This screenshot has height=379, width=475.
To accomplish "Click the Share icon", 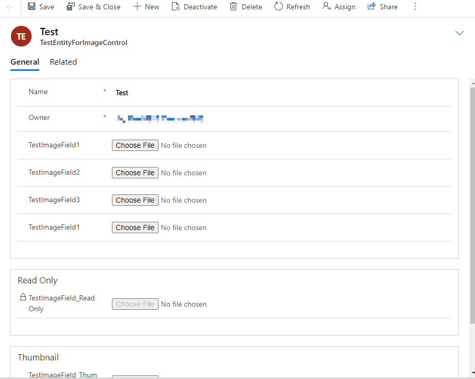I will (371, 7).
